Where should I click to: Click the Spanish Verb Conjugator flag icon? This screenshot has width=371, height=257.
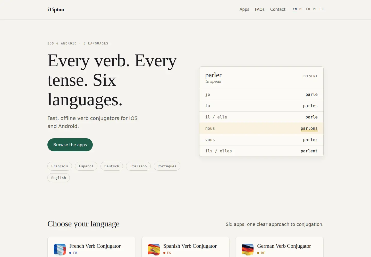154,249
